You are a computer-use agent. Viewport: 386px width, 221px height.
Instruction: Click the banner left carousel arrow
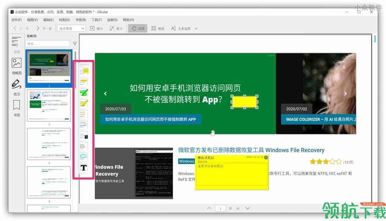click(105, 93)
